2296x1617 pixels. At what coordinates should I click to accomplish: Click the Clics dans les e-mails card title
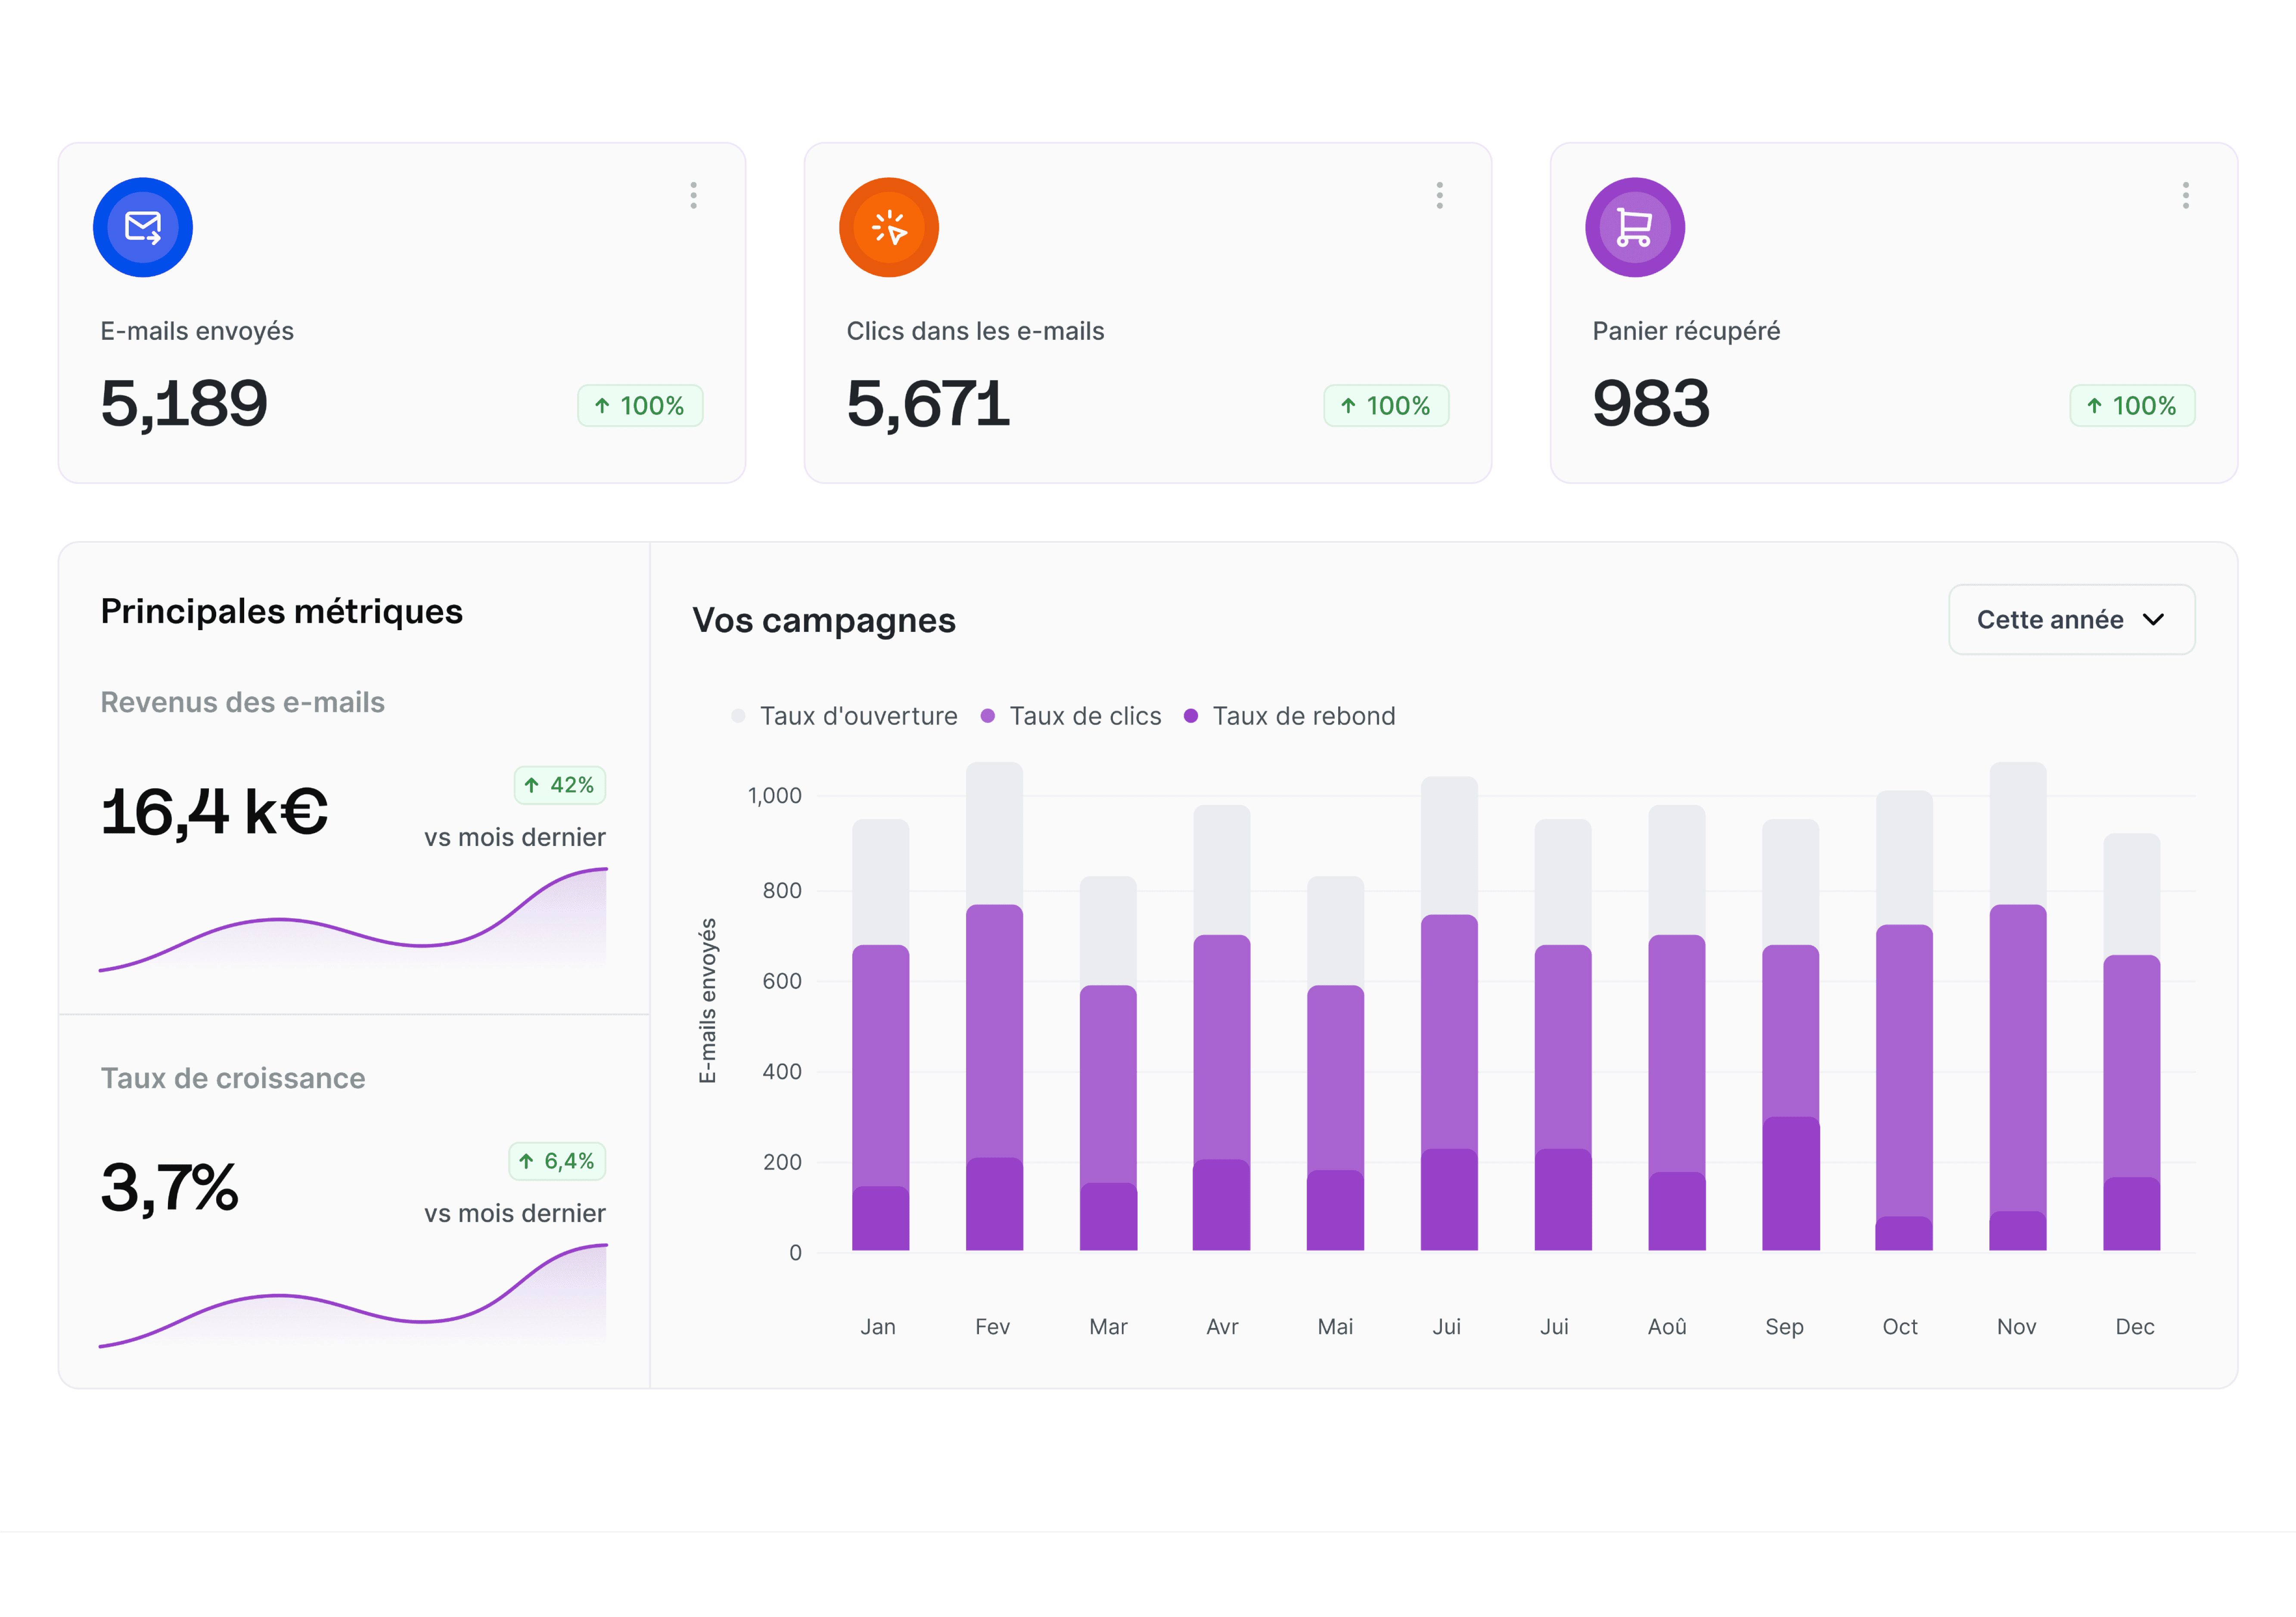click(975, 331)
